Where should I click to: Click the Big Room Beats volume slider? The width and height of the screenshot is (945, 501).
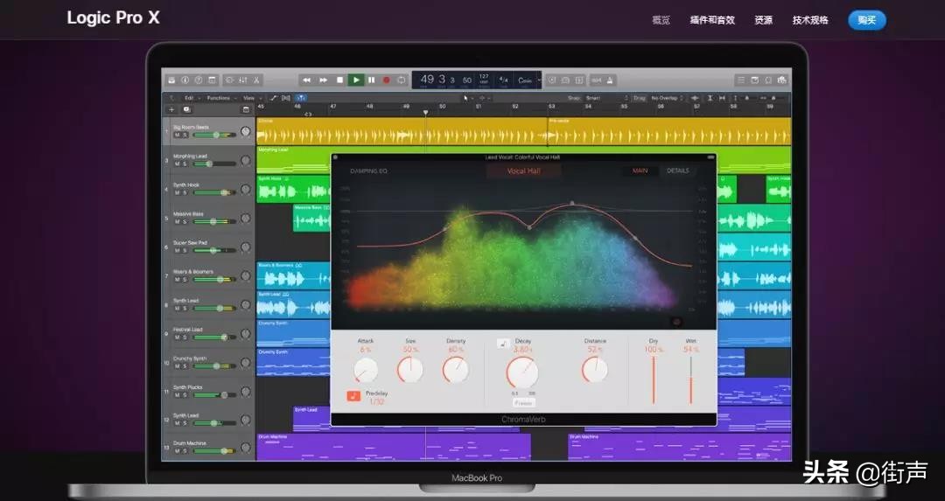pos(214,135)
